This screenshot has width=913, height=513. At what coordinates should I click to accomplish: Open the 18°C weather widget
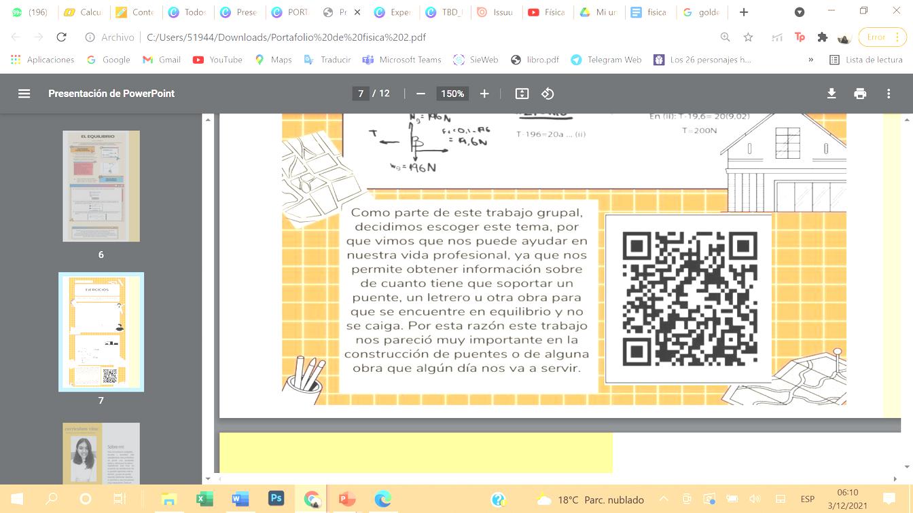click(590, 500)
